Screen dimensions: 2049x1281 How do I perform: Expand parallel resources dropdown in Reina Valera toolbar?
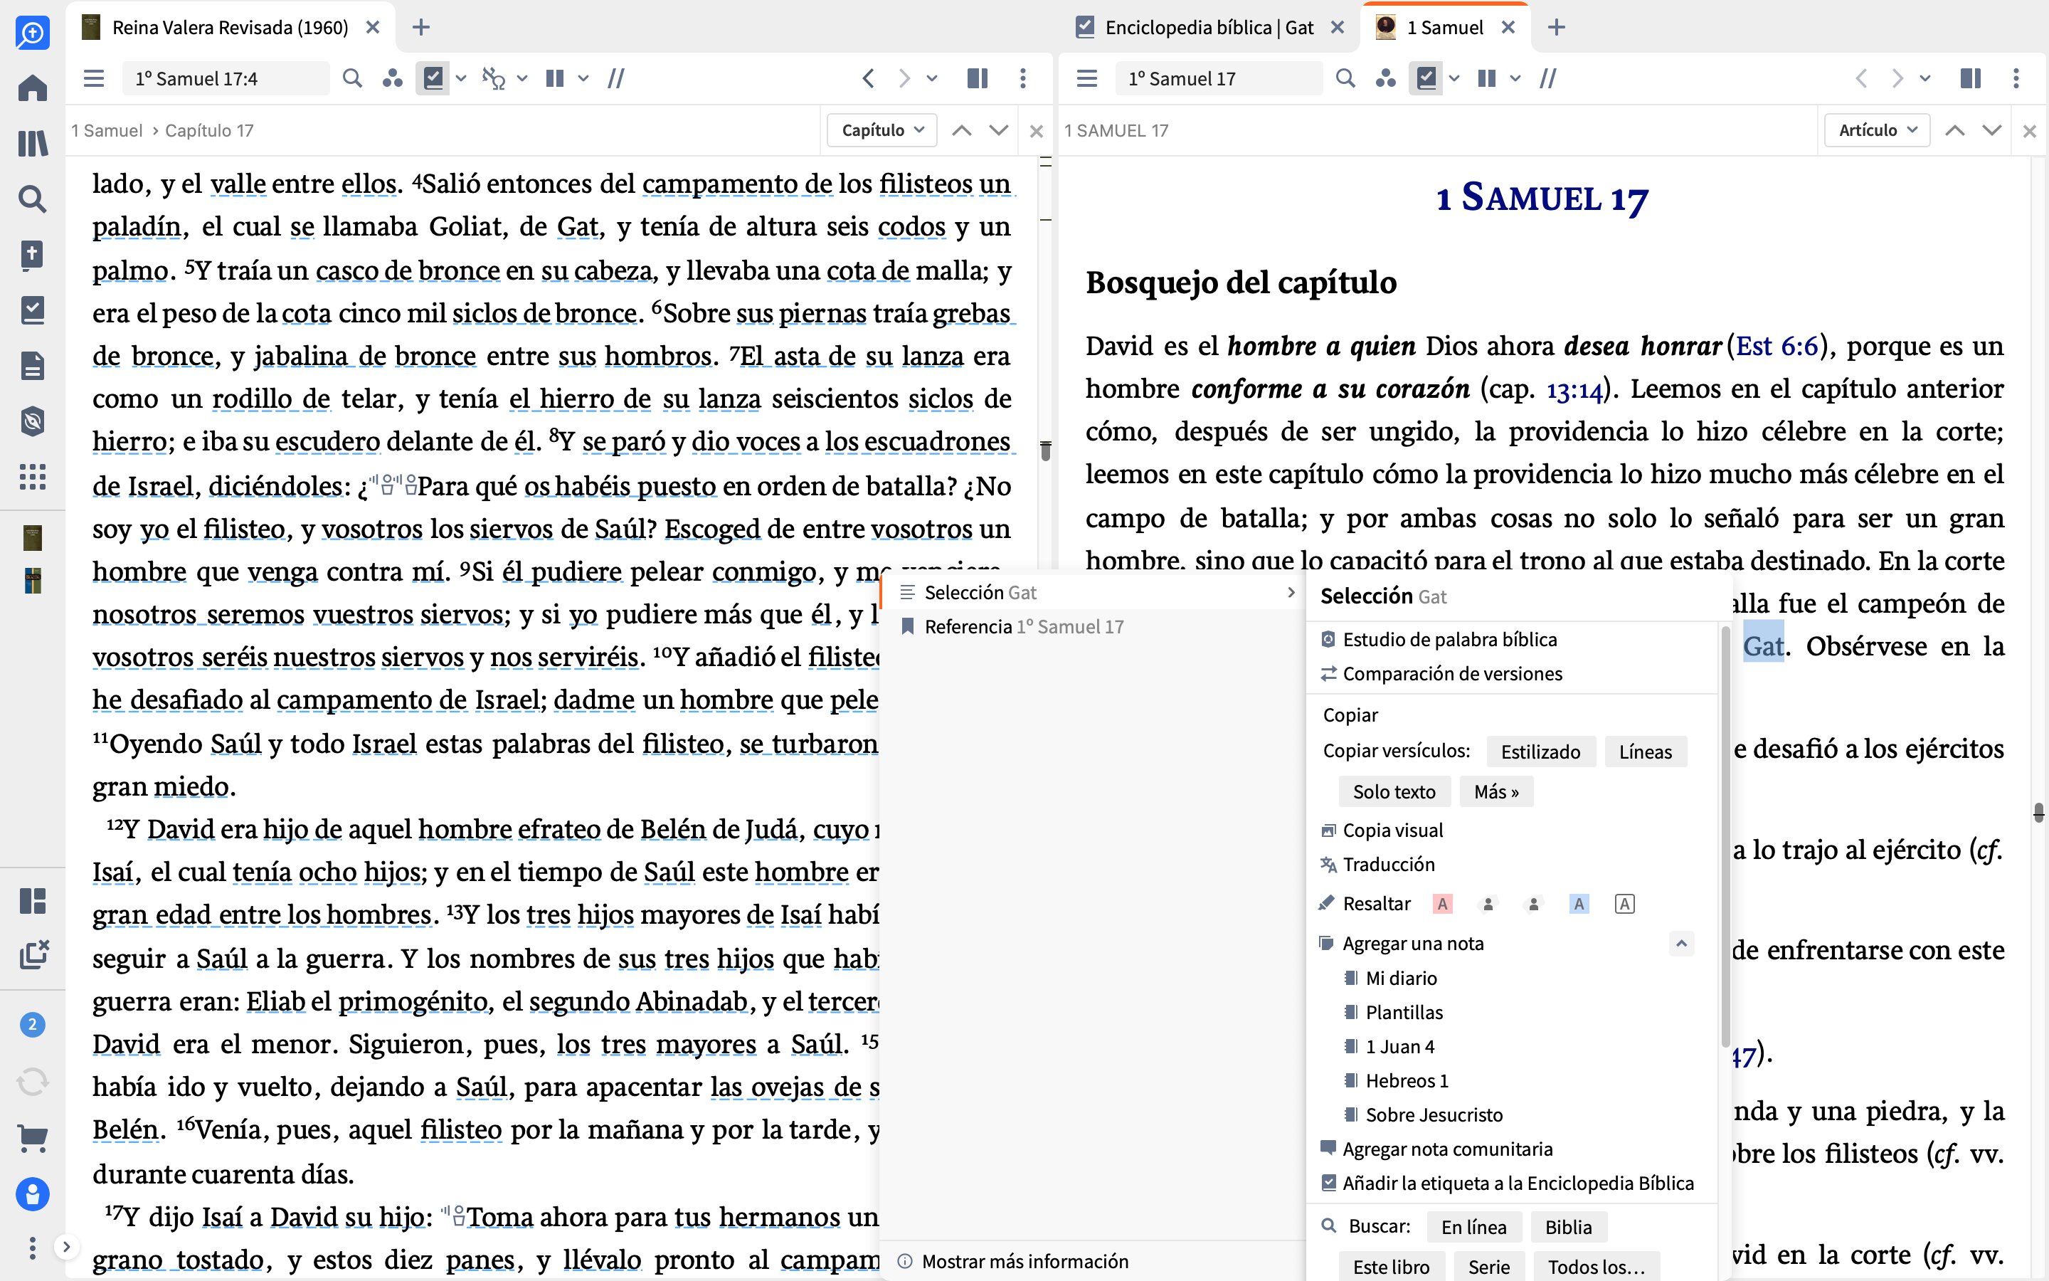pos(583,79)
